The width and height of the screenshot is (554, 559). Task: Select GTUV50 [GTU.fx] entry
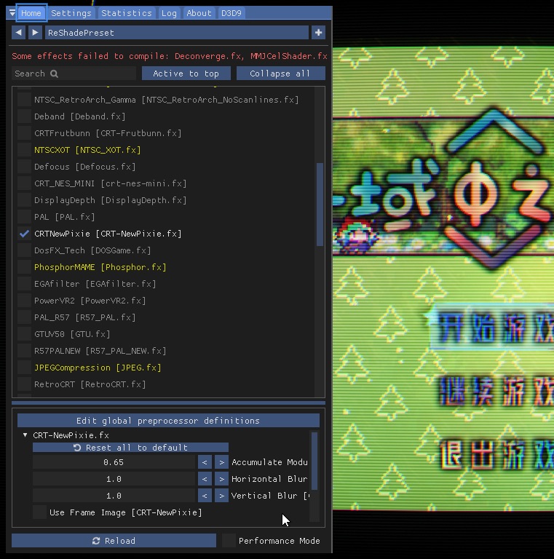pyautogui.click(x=72, y=334)
